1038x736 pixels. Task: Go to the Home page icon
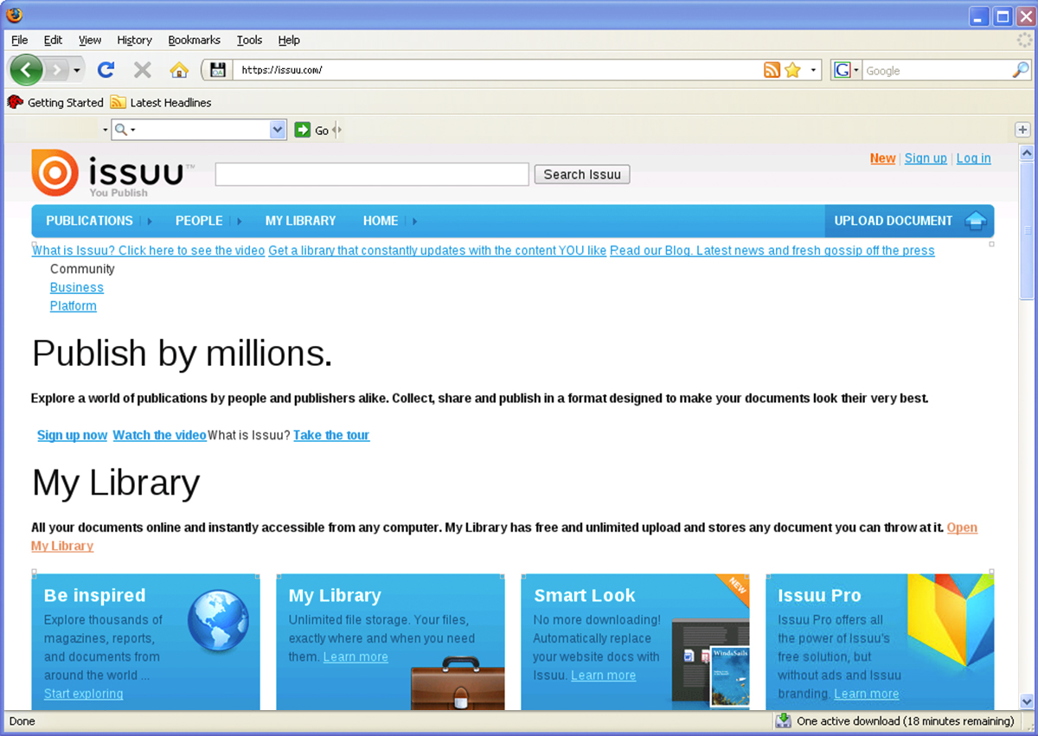coord(179,70)
